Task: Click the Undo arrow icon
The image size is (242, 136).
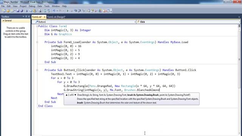Action: coord(54,11)
